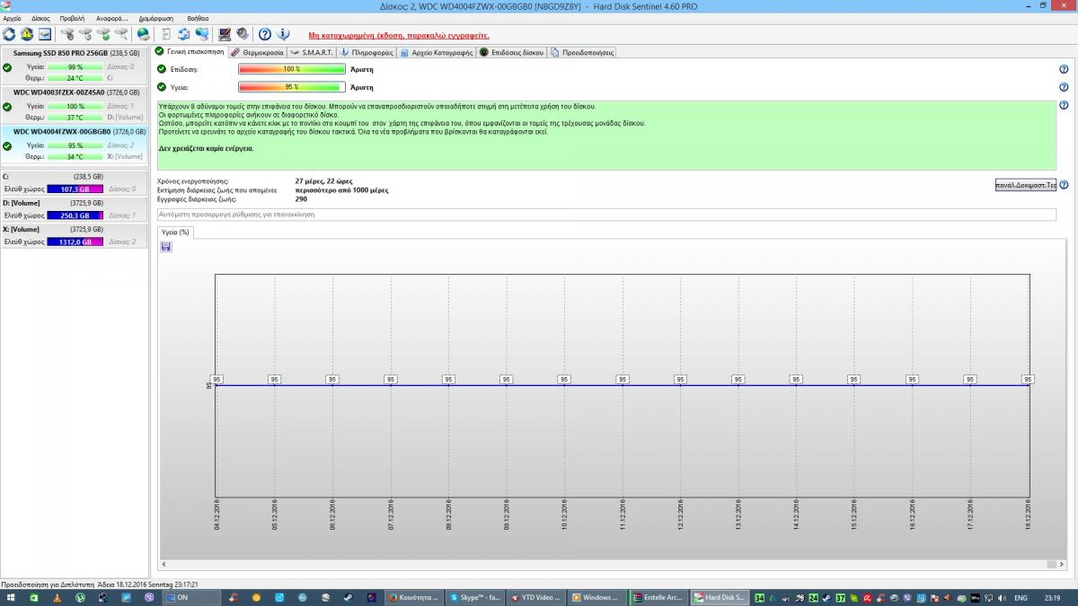Open the Erstelle Arc... taskbar button
The height and width of the screenshot is (606, 1078).
(x=659, y=597)
